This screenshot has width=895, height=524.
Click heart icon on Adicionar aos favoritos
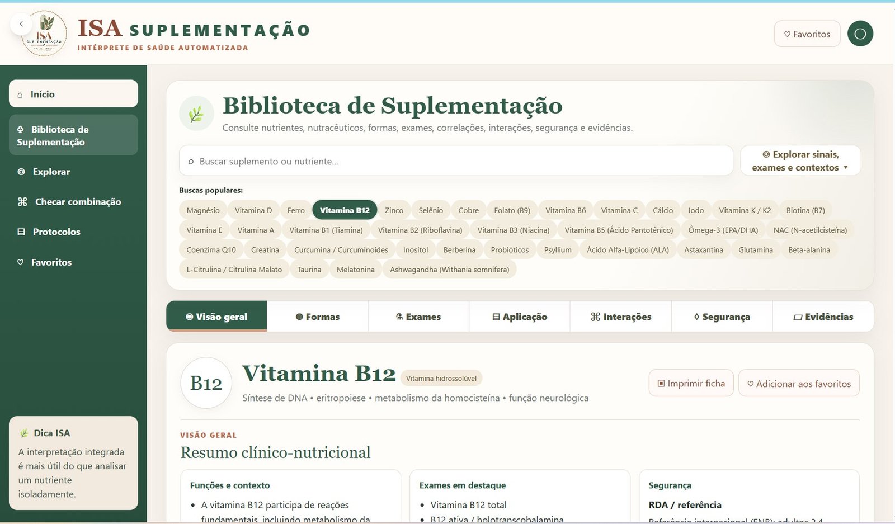pos(751,384)
